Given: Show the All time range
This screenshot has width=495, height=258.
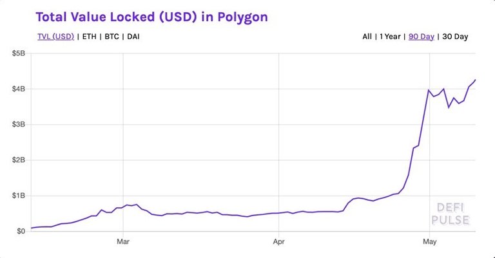Looking at the screenshot, I should pos(367,37).
